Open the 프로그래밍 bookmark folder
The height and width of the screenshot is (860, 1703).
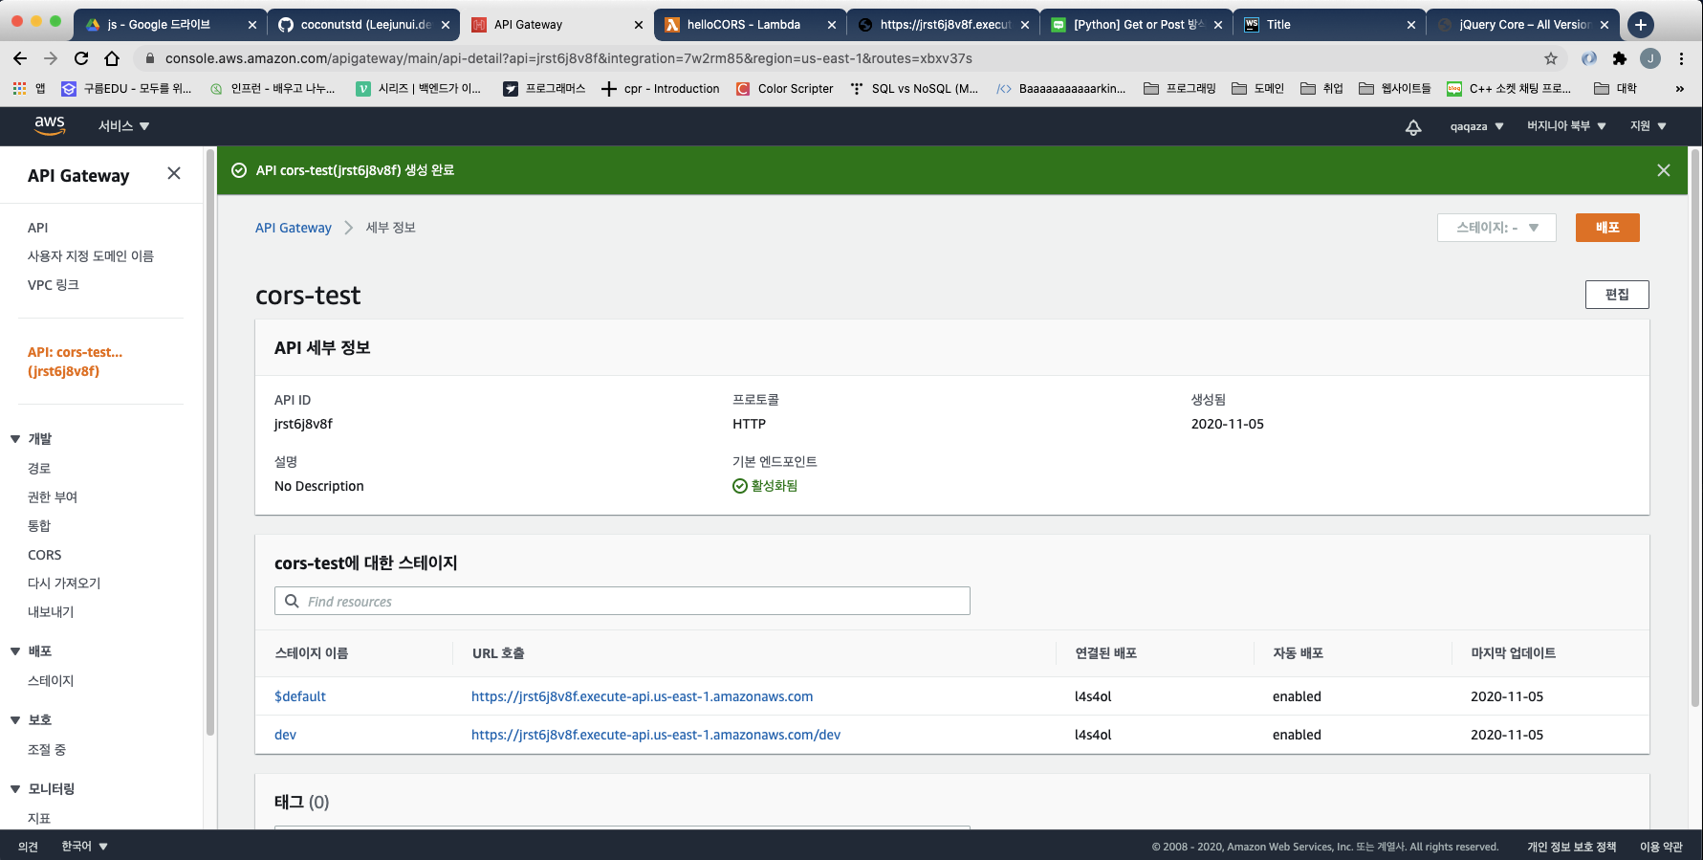point(1180,89)
